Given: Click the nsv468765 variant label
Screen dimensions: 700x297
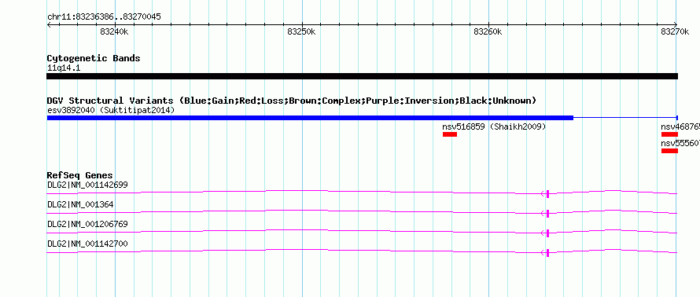Looking at the screenshot, I should tap(680, 127).
